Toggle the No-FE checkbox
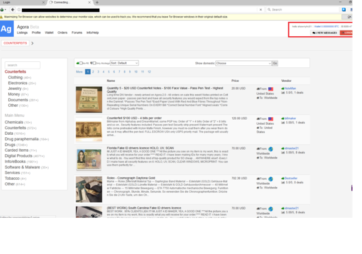The height and width of the screenshot is (254, 362). (x=81, y=63)
